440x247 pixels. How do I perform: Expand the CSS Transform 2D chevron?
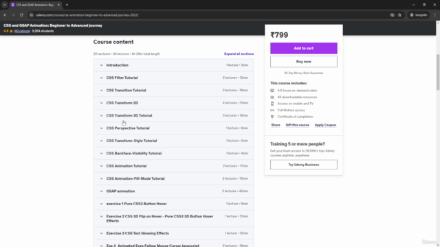(101, 103)
